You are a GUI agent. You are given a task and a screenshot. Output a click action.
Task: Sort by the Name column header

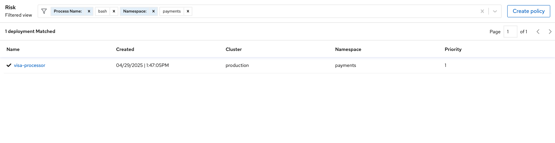coord(13,49)
